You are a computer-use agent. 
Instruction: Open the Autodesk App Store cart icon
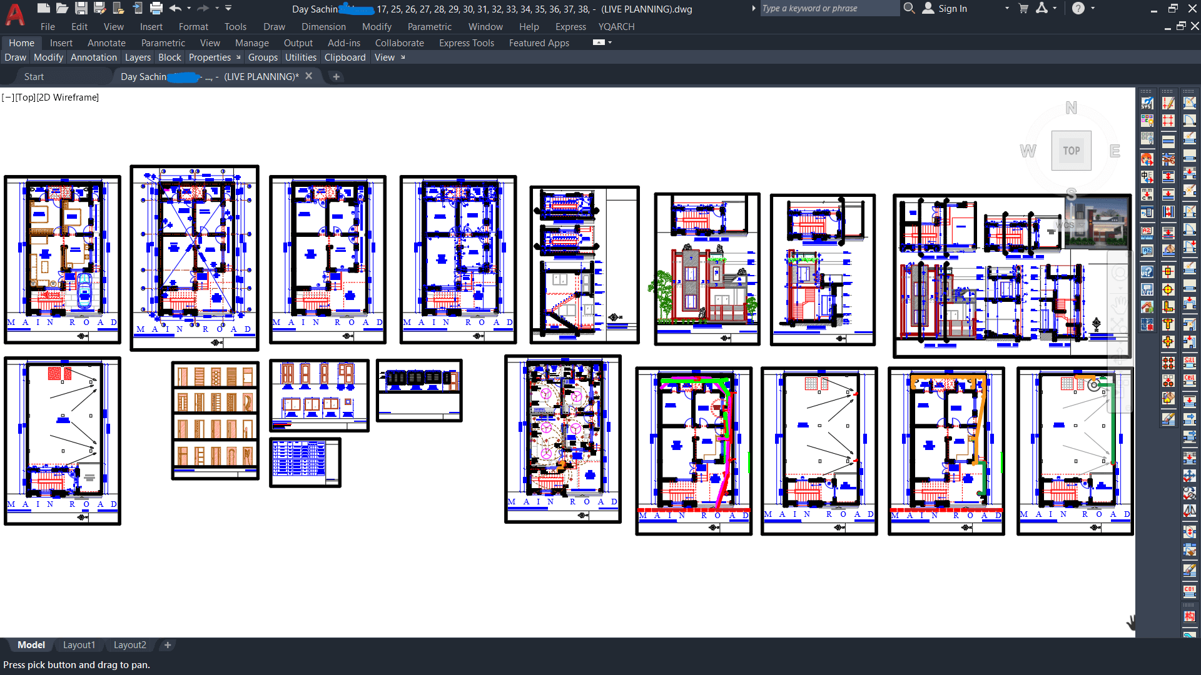pyautogui.click(x=1023, y=8)
